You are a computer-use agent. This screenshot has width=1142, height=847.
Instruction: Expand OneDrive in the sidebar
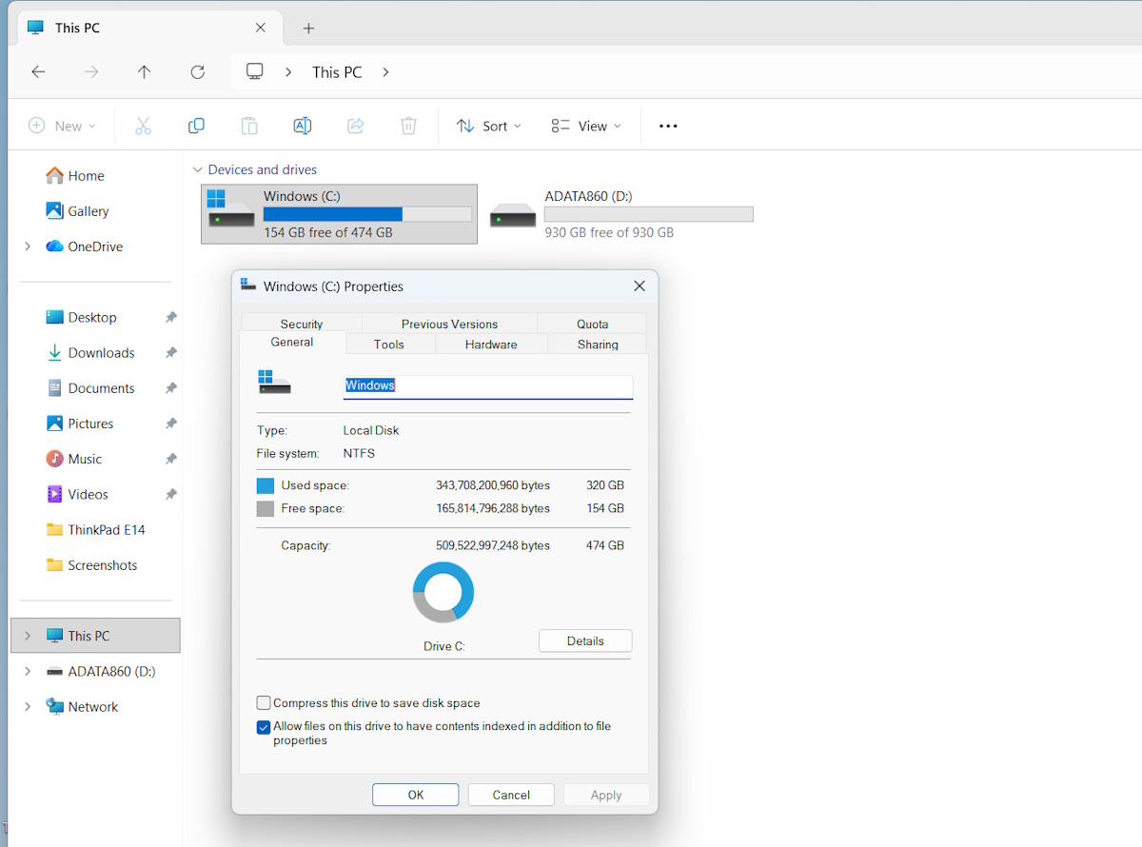pos(28,246)
